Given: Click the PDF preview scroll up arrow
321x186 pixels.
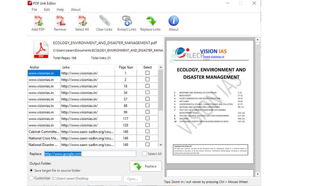Looking at the screenshot, I should pos(258,40).
